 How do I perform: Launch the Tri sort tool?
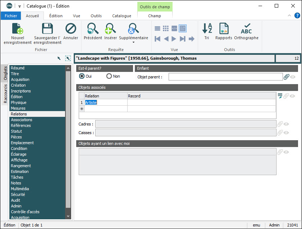pos(207,29)
